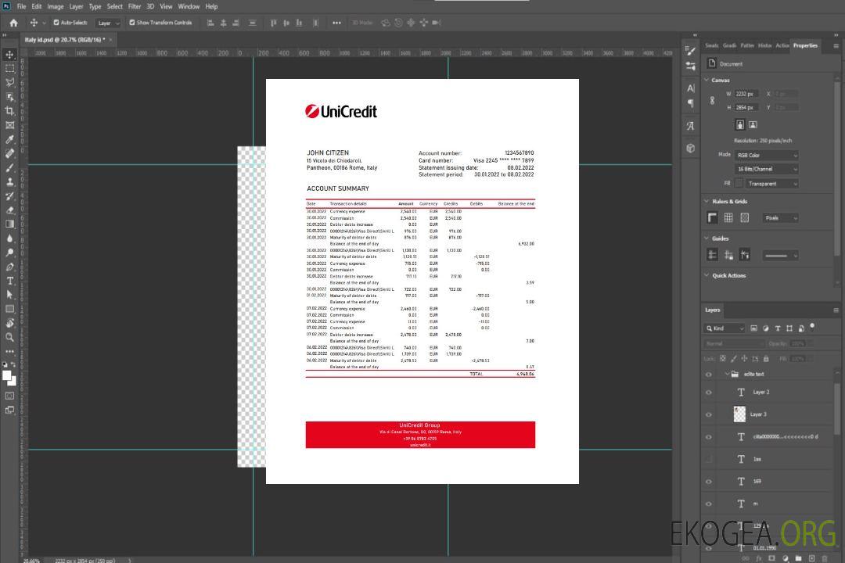Image resolution: width=845 pixels, height=563 pixels.
Task: Collapse the Canvas section
Action: point(707,80)
